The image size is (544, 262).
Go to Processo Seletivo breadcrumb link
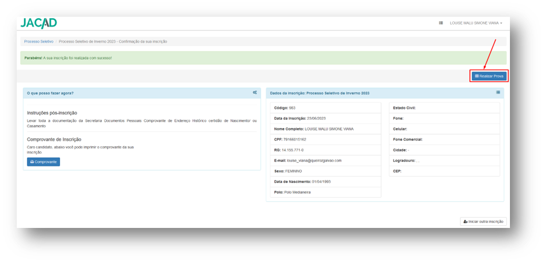[x=38, y=41]
